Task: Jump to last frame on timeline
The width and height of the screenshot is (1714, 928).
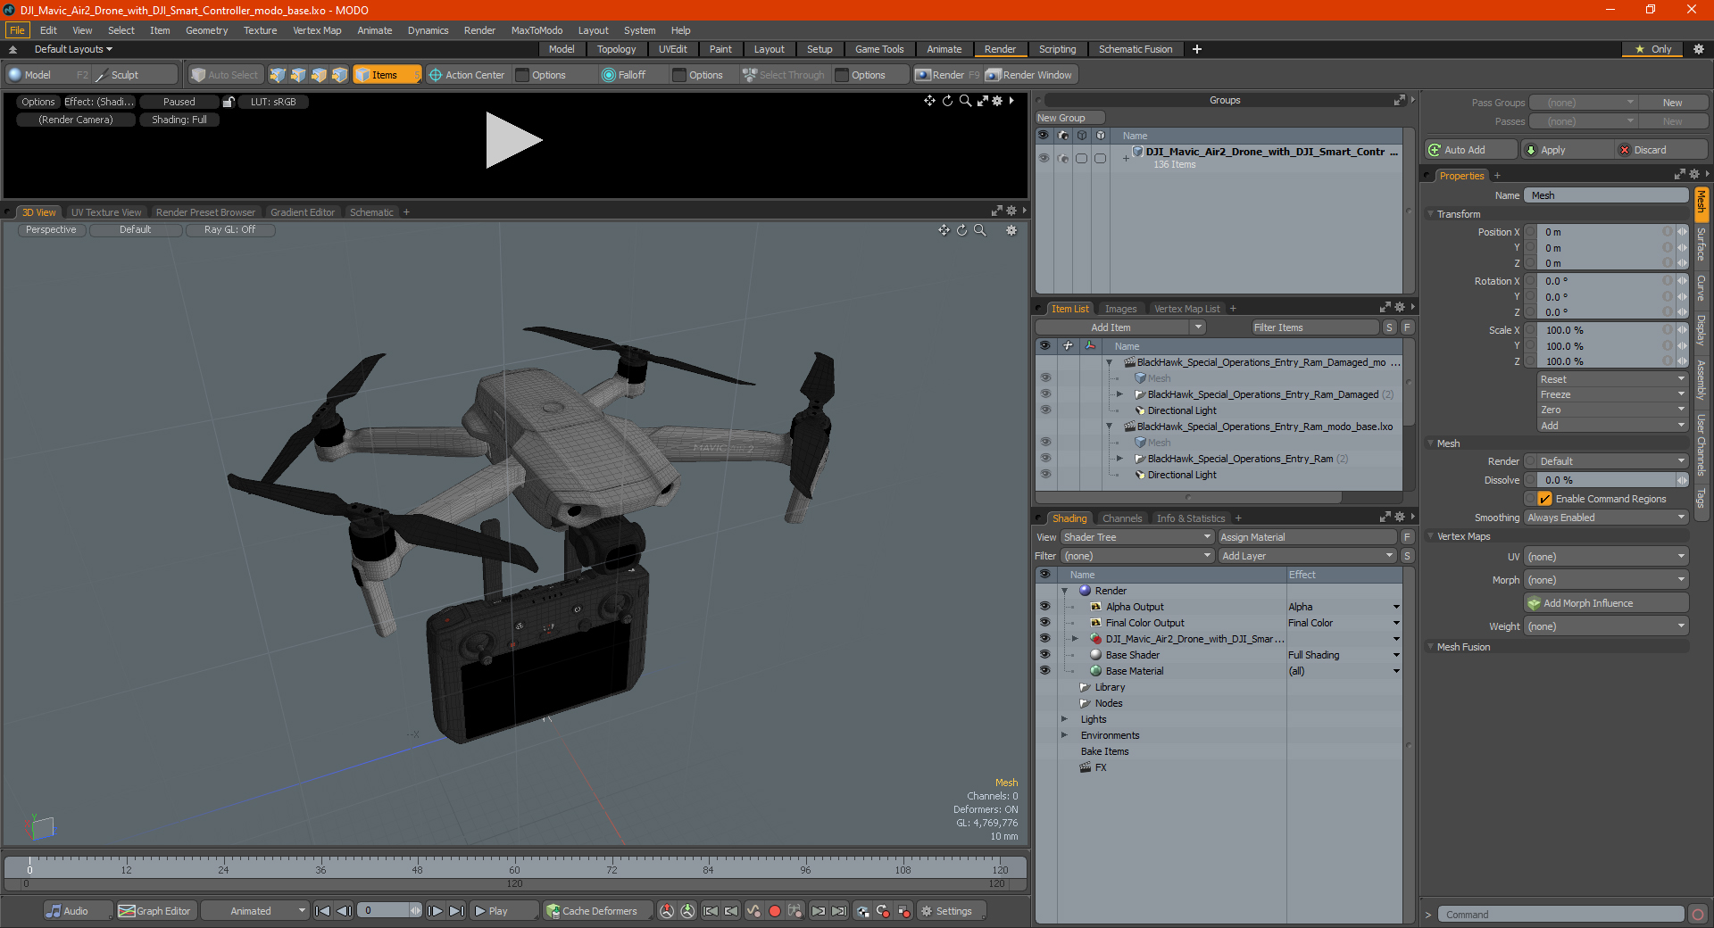Action: tap(456, 911)
